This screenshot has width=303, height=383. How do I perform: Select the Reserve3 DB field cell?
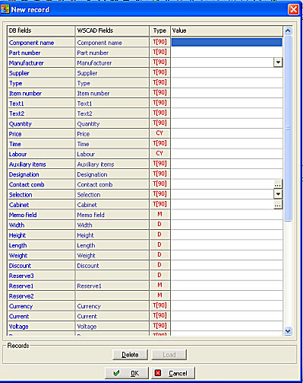click(x=41, y=276)
